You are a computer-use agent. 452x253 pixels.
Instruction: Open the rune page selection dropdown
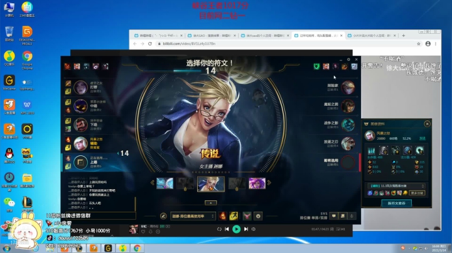(x=193, y=216)
